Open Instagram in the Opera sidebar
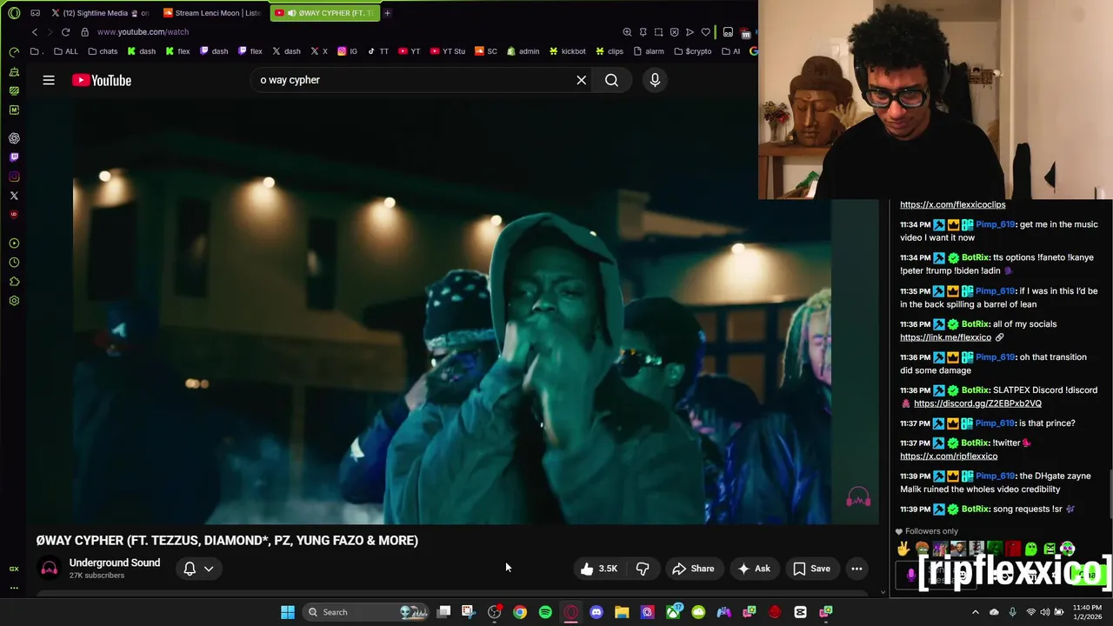Image resolution: width=1113 pixels, height=626 pixels. click(14, 176)
